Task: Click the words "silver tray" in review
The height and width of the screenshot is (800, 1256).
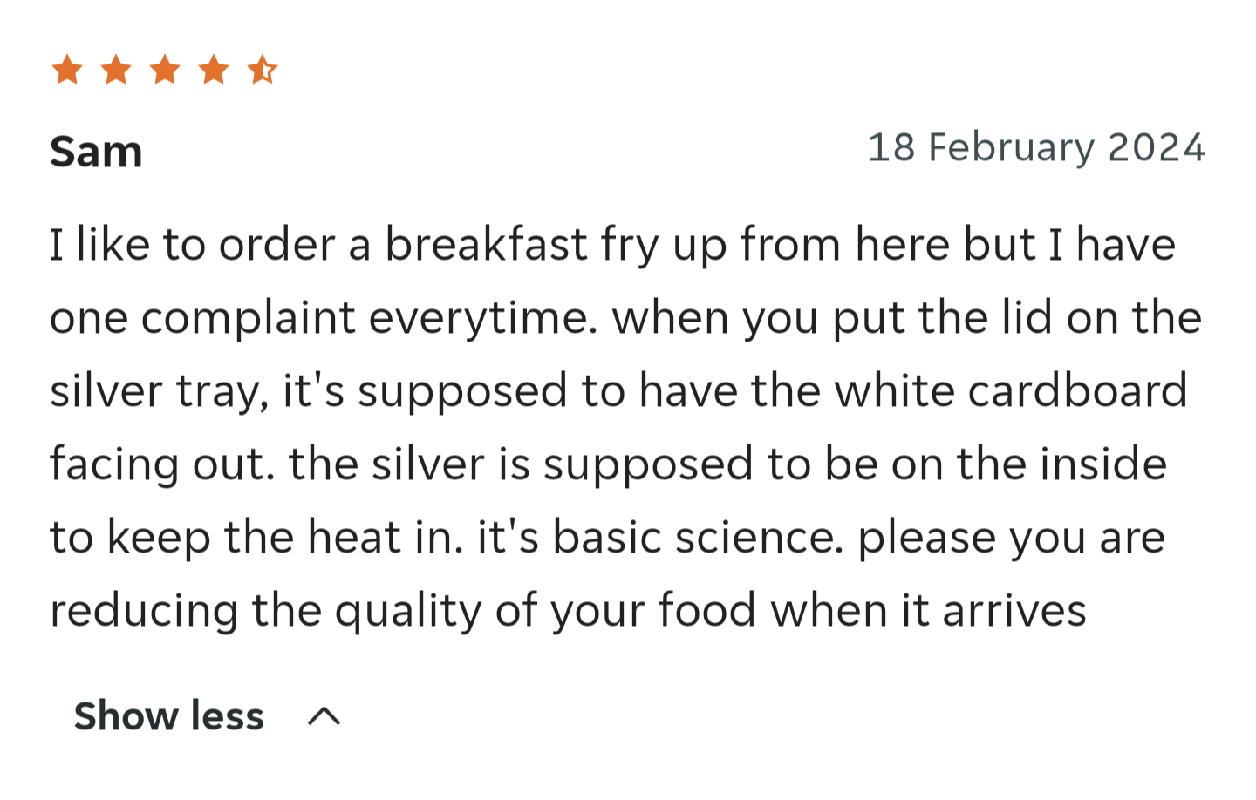Action: click(x=159, y=391)
